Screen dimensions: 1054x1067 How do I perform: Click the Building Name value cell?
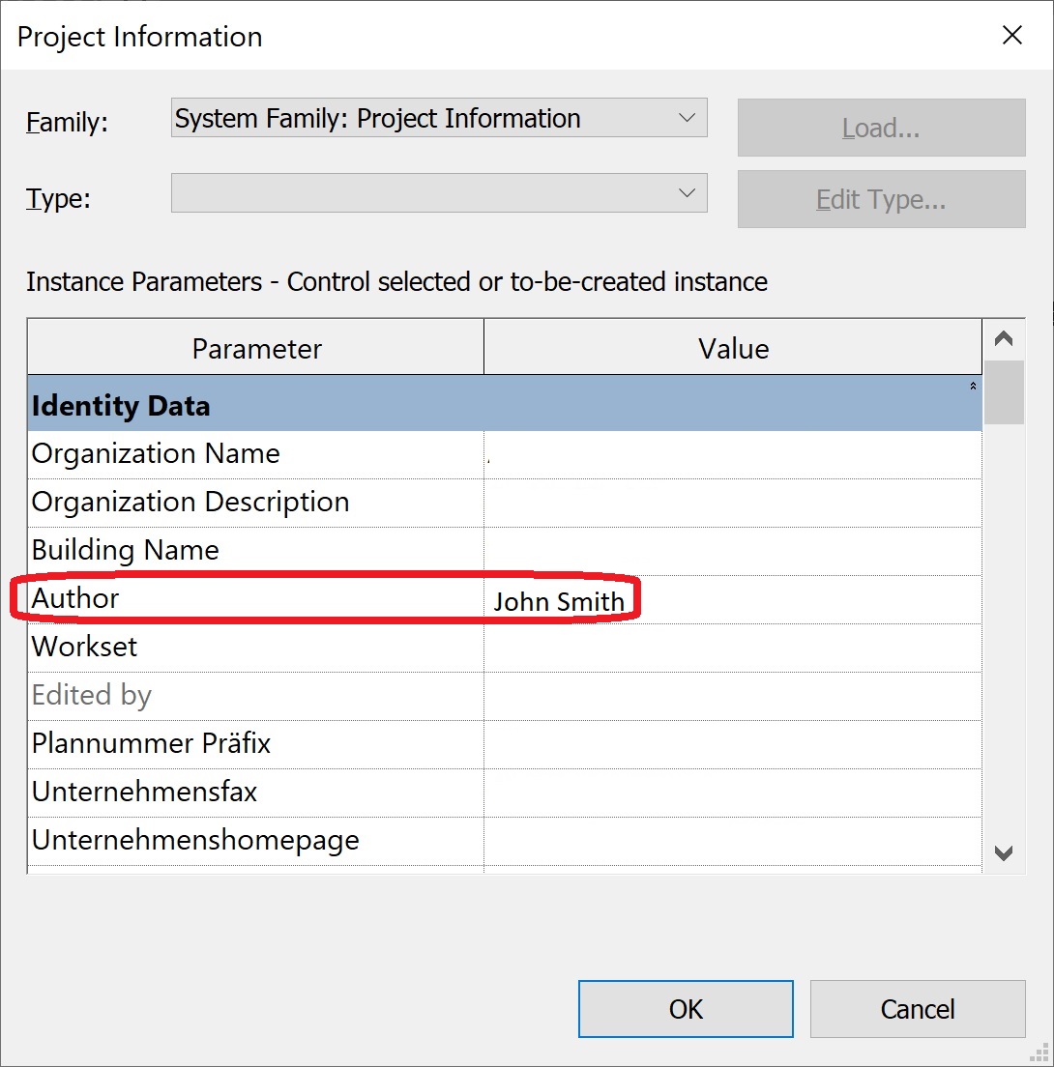click(x=732, y=551)
